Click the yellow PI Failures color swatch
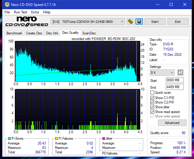 56,139
